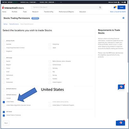Uncheck Global Trade in Fractions checkbox

pyautogui.click(x=4, y=116)
